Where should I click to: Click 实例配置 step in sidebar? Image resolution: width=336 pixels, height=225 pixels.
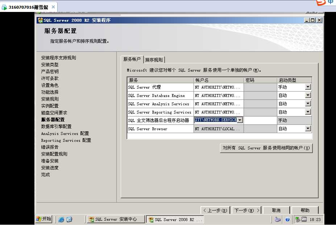click(x=50, y=106)
